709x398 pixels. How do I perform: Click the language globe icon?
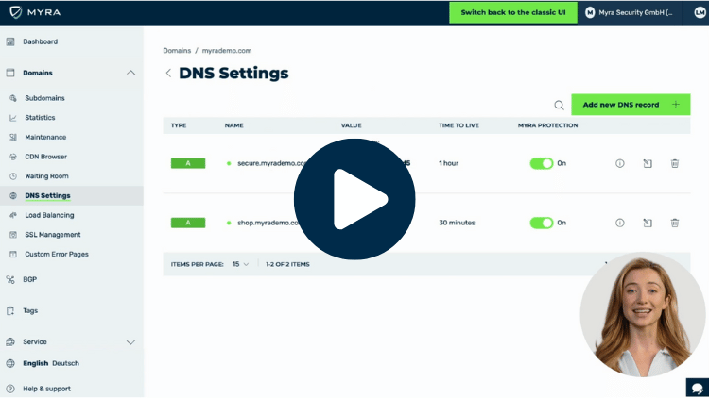[x=10, y=363]
